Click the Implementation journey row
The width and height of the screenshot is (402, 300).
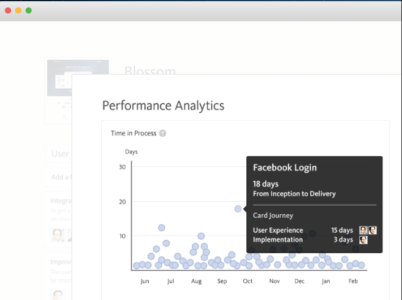pos(278,240)
